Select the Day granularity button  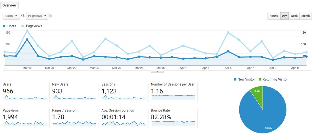[284, 16]
